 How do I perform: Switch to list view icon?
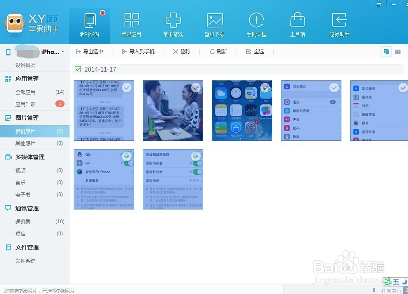tap(398, 51)
